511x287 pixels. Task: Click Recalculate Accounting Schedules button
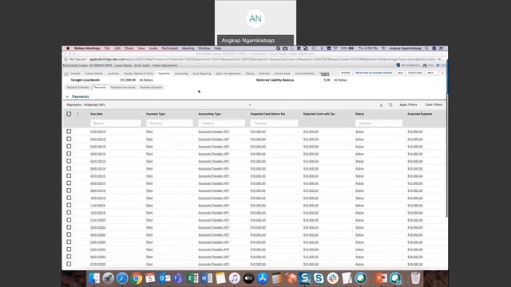374,73
